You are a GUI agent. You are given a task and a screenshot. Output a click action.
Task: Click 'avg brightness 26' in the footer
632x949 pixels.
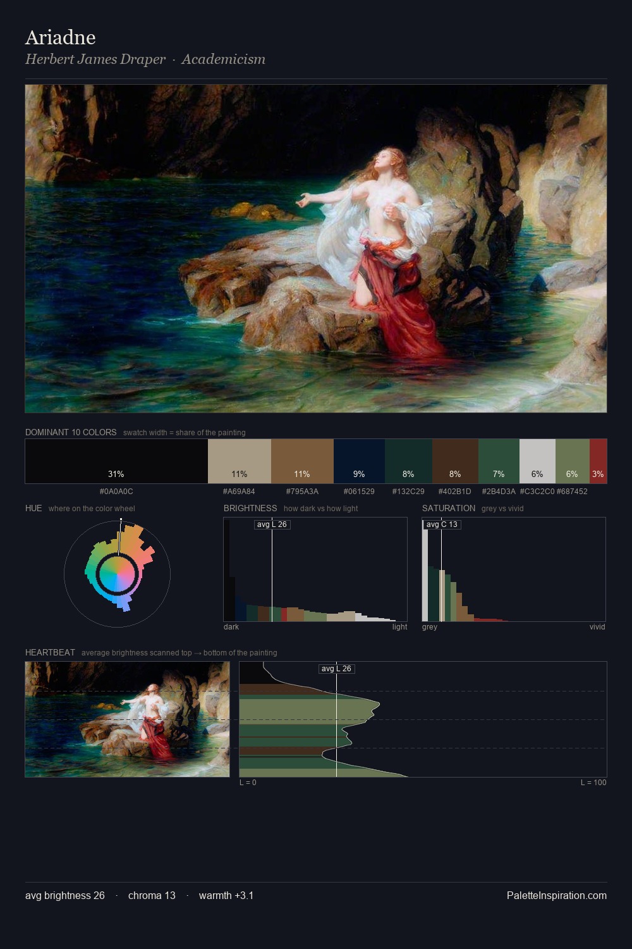tap(65, 895)
